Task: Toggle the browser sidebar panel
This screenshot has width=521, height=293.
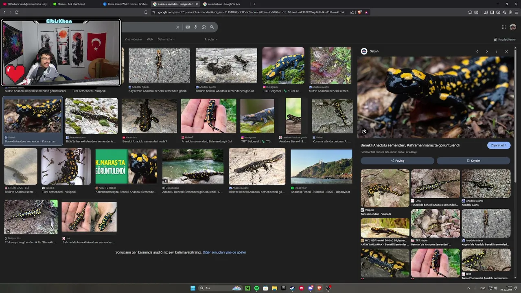Action: pos(492,12)
